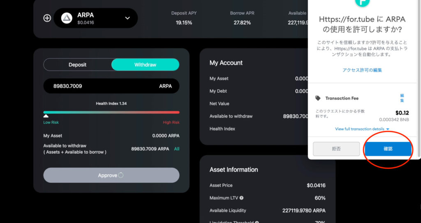Click the All link next to available amount
This screenshot has width=421, height=223.
point(177,149)
